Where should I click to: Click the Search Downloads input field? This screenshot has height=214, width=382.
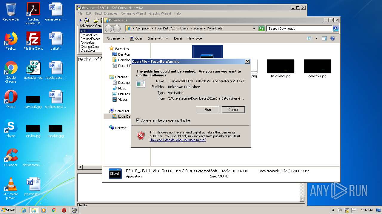299,29
